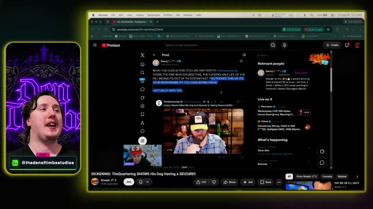The image size is (373, 209).
Task: Go to YouTube Premium home via logo
Action: pos(110,45)
